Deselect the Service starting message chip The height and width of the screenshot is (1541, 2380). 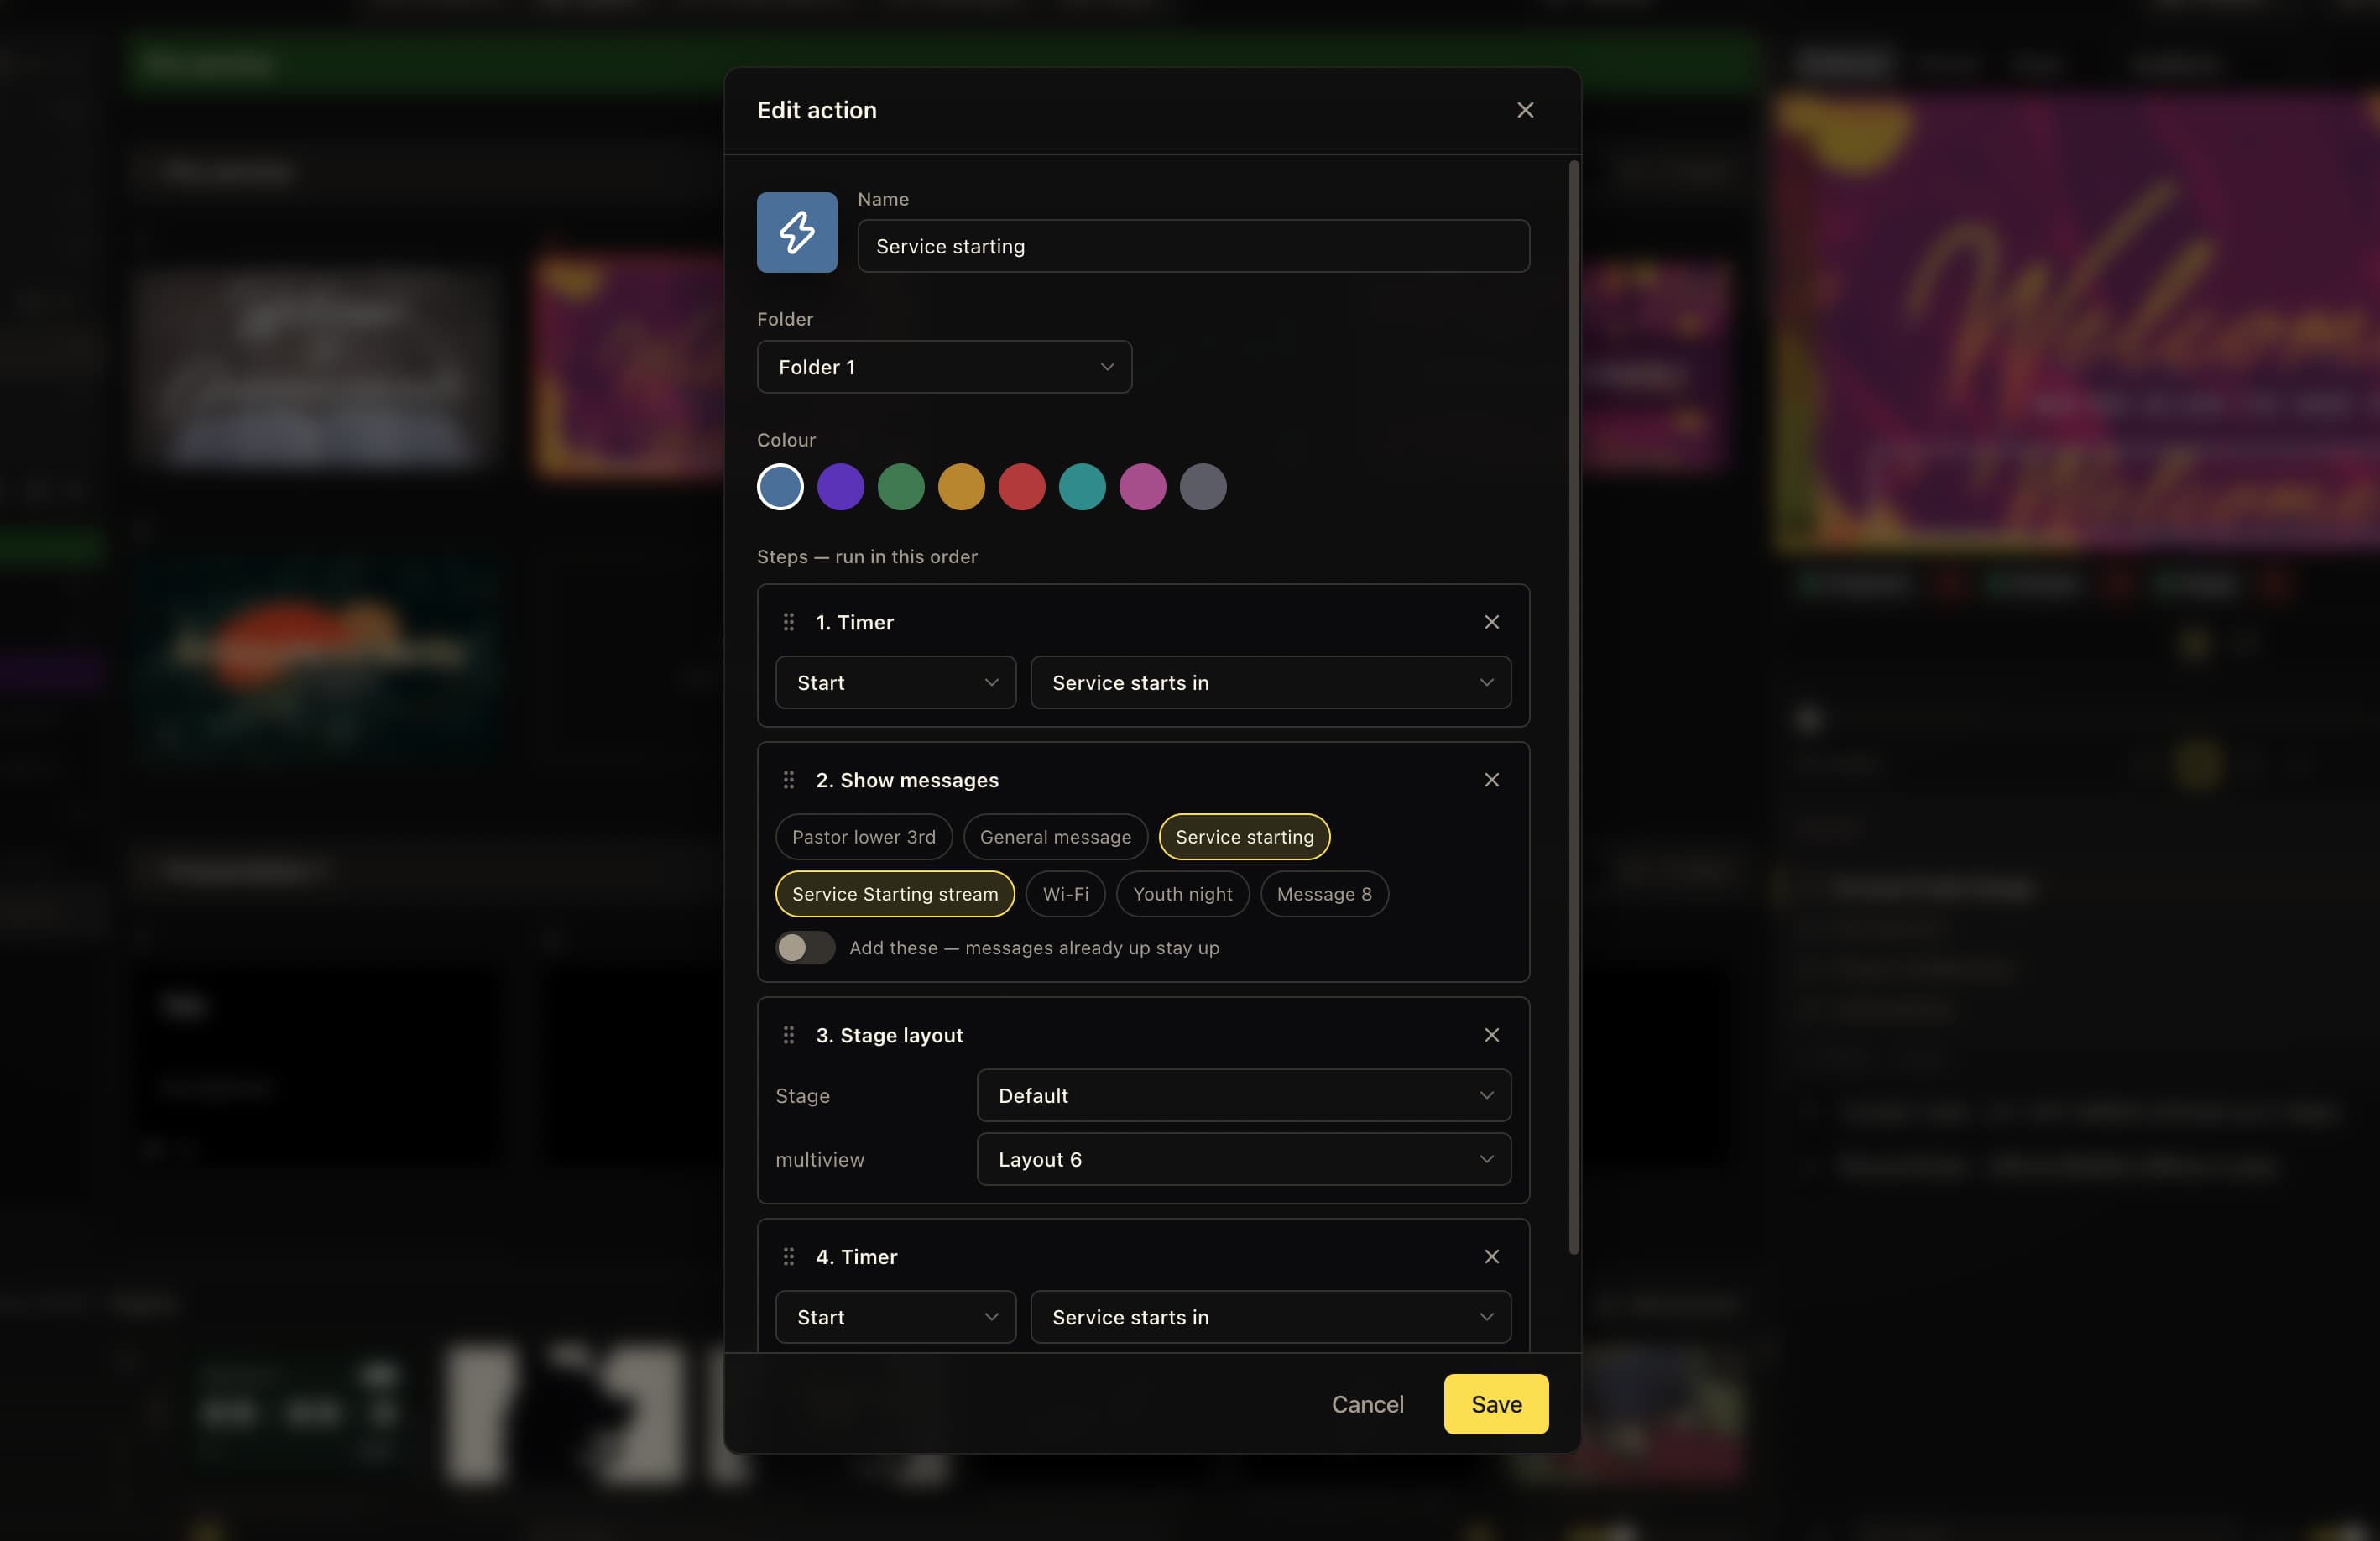(x=1244, y=836)
